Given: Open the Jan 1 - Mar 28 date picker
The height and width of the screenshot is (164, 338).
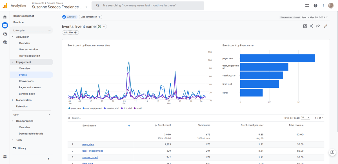Looking at the screenshot, I should (x=313, y=17).
